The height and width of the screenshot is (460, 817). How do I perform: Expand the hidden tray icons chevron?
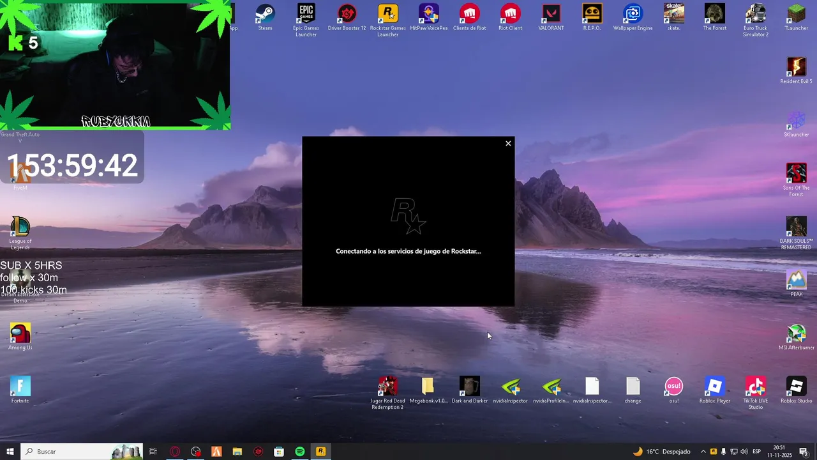[703, 452]
